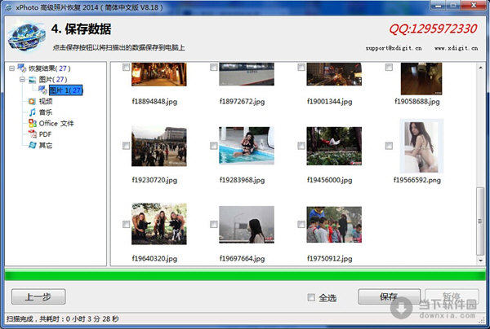Click the 图片 1 node icon

42,90
